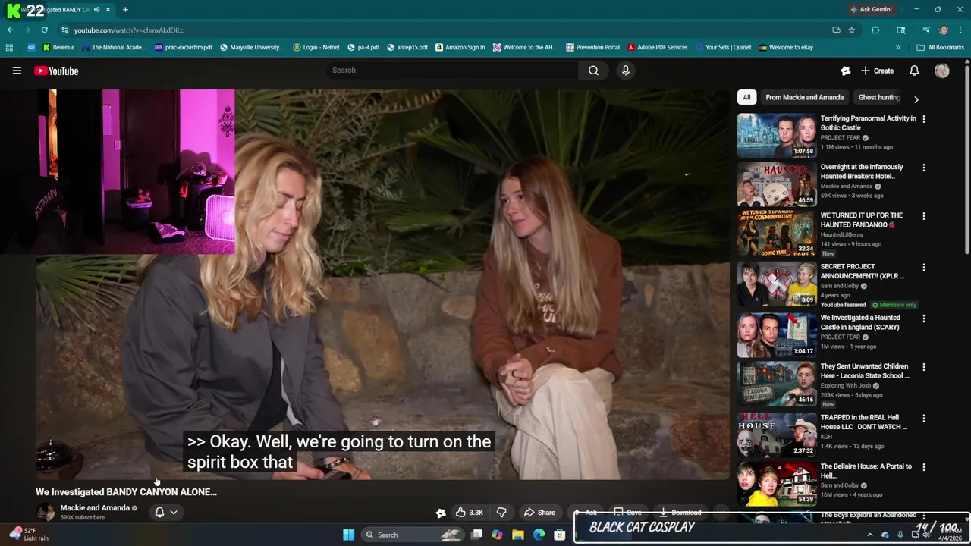Go to YouTube home via logo
This screenshot has width=971, height=546.
56,71
